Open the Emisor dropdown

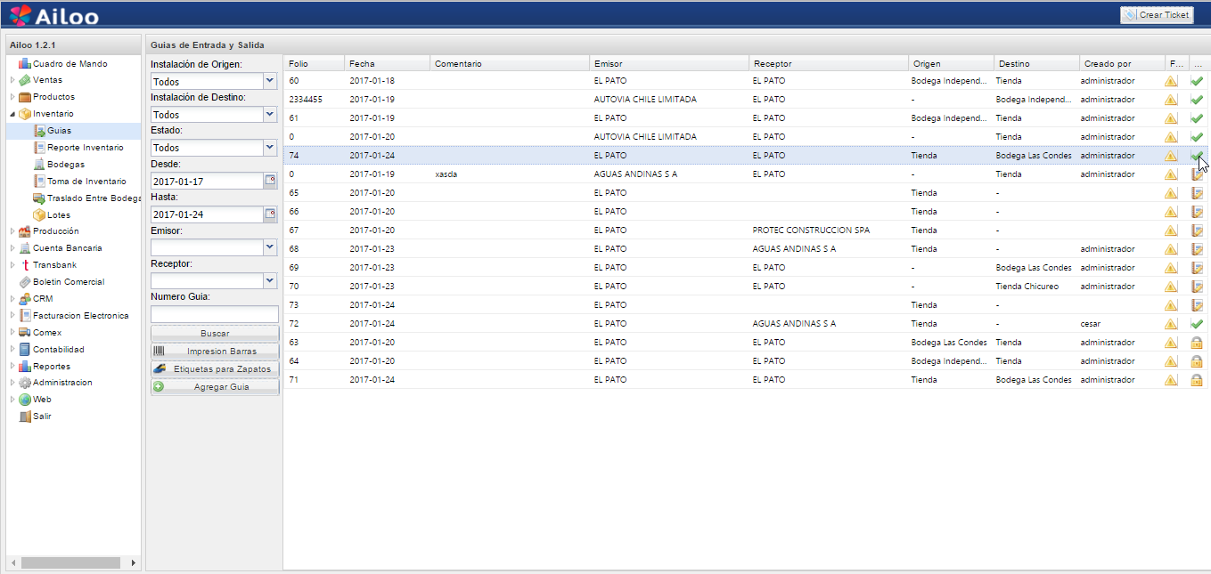tap(270, 248)
